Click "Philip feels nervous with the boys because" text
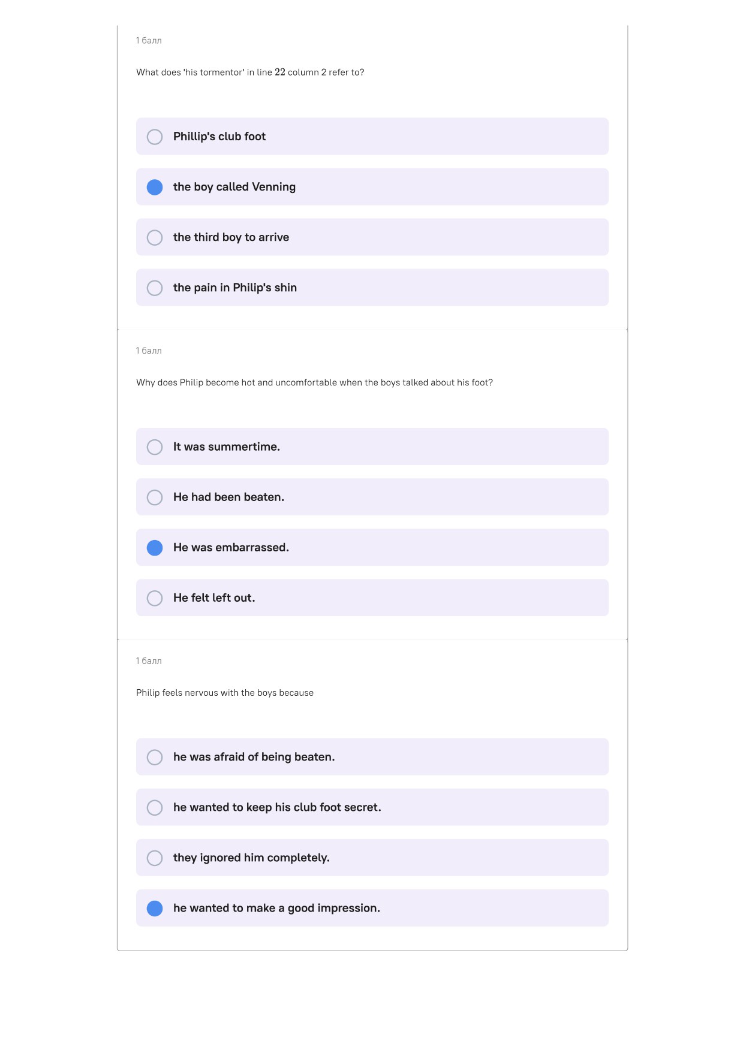 [x=225, y=693]
